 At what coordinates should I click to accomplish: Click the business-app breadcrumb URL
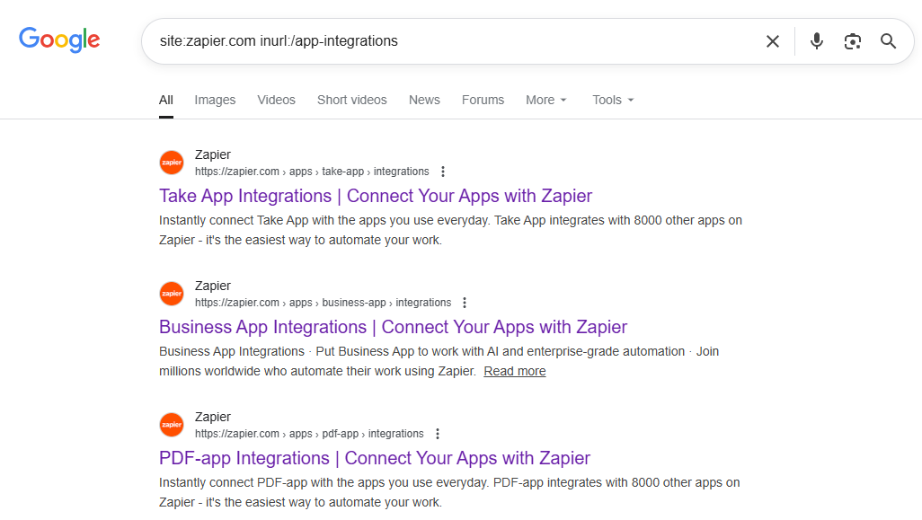pos(323,303)
